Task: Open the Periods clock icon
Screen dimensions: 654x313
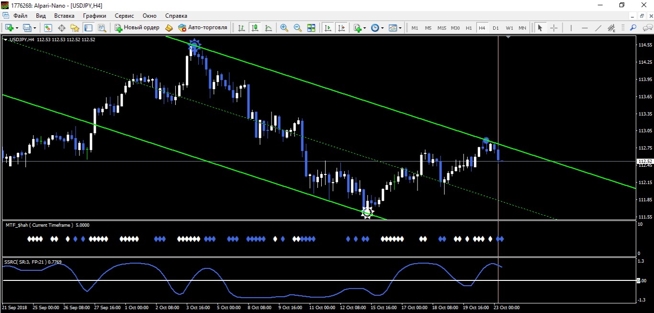Action: coord(375,28)
